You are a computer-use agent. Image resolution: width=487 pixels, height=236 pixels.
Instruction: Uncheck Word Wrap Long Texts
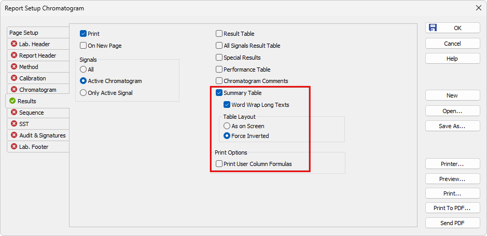(227, 105)
